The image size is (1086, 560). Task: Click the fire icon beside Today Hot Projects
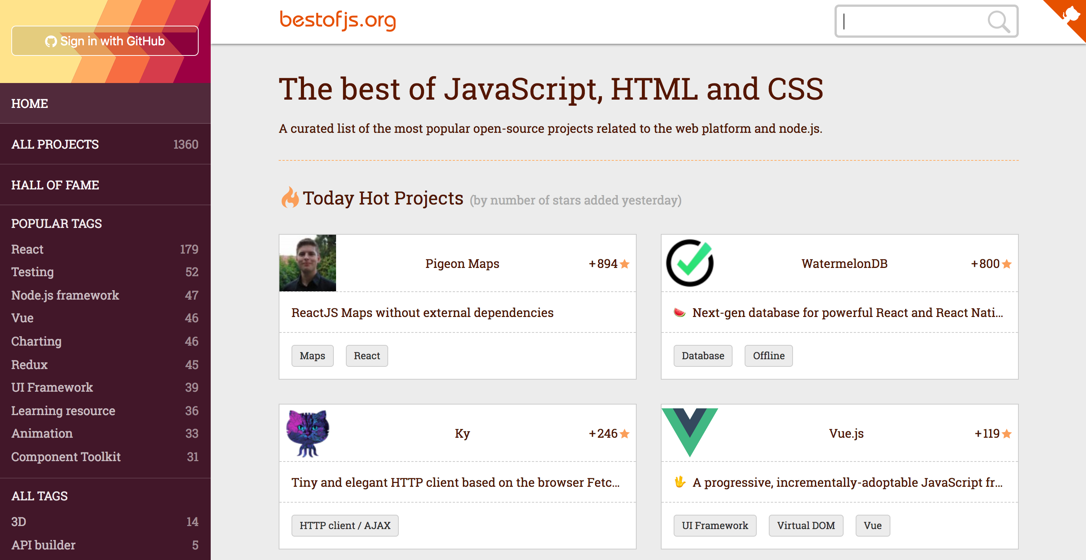pyautogui.click(x=290, y=198)
